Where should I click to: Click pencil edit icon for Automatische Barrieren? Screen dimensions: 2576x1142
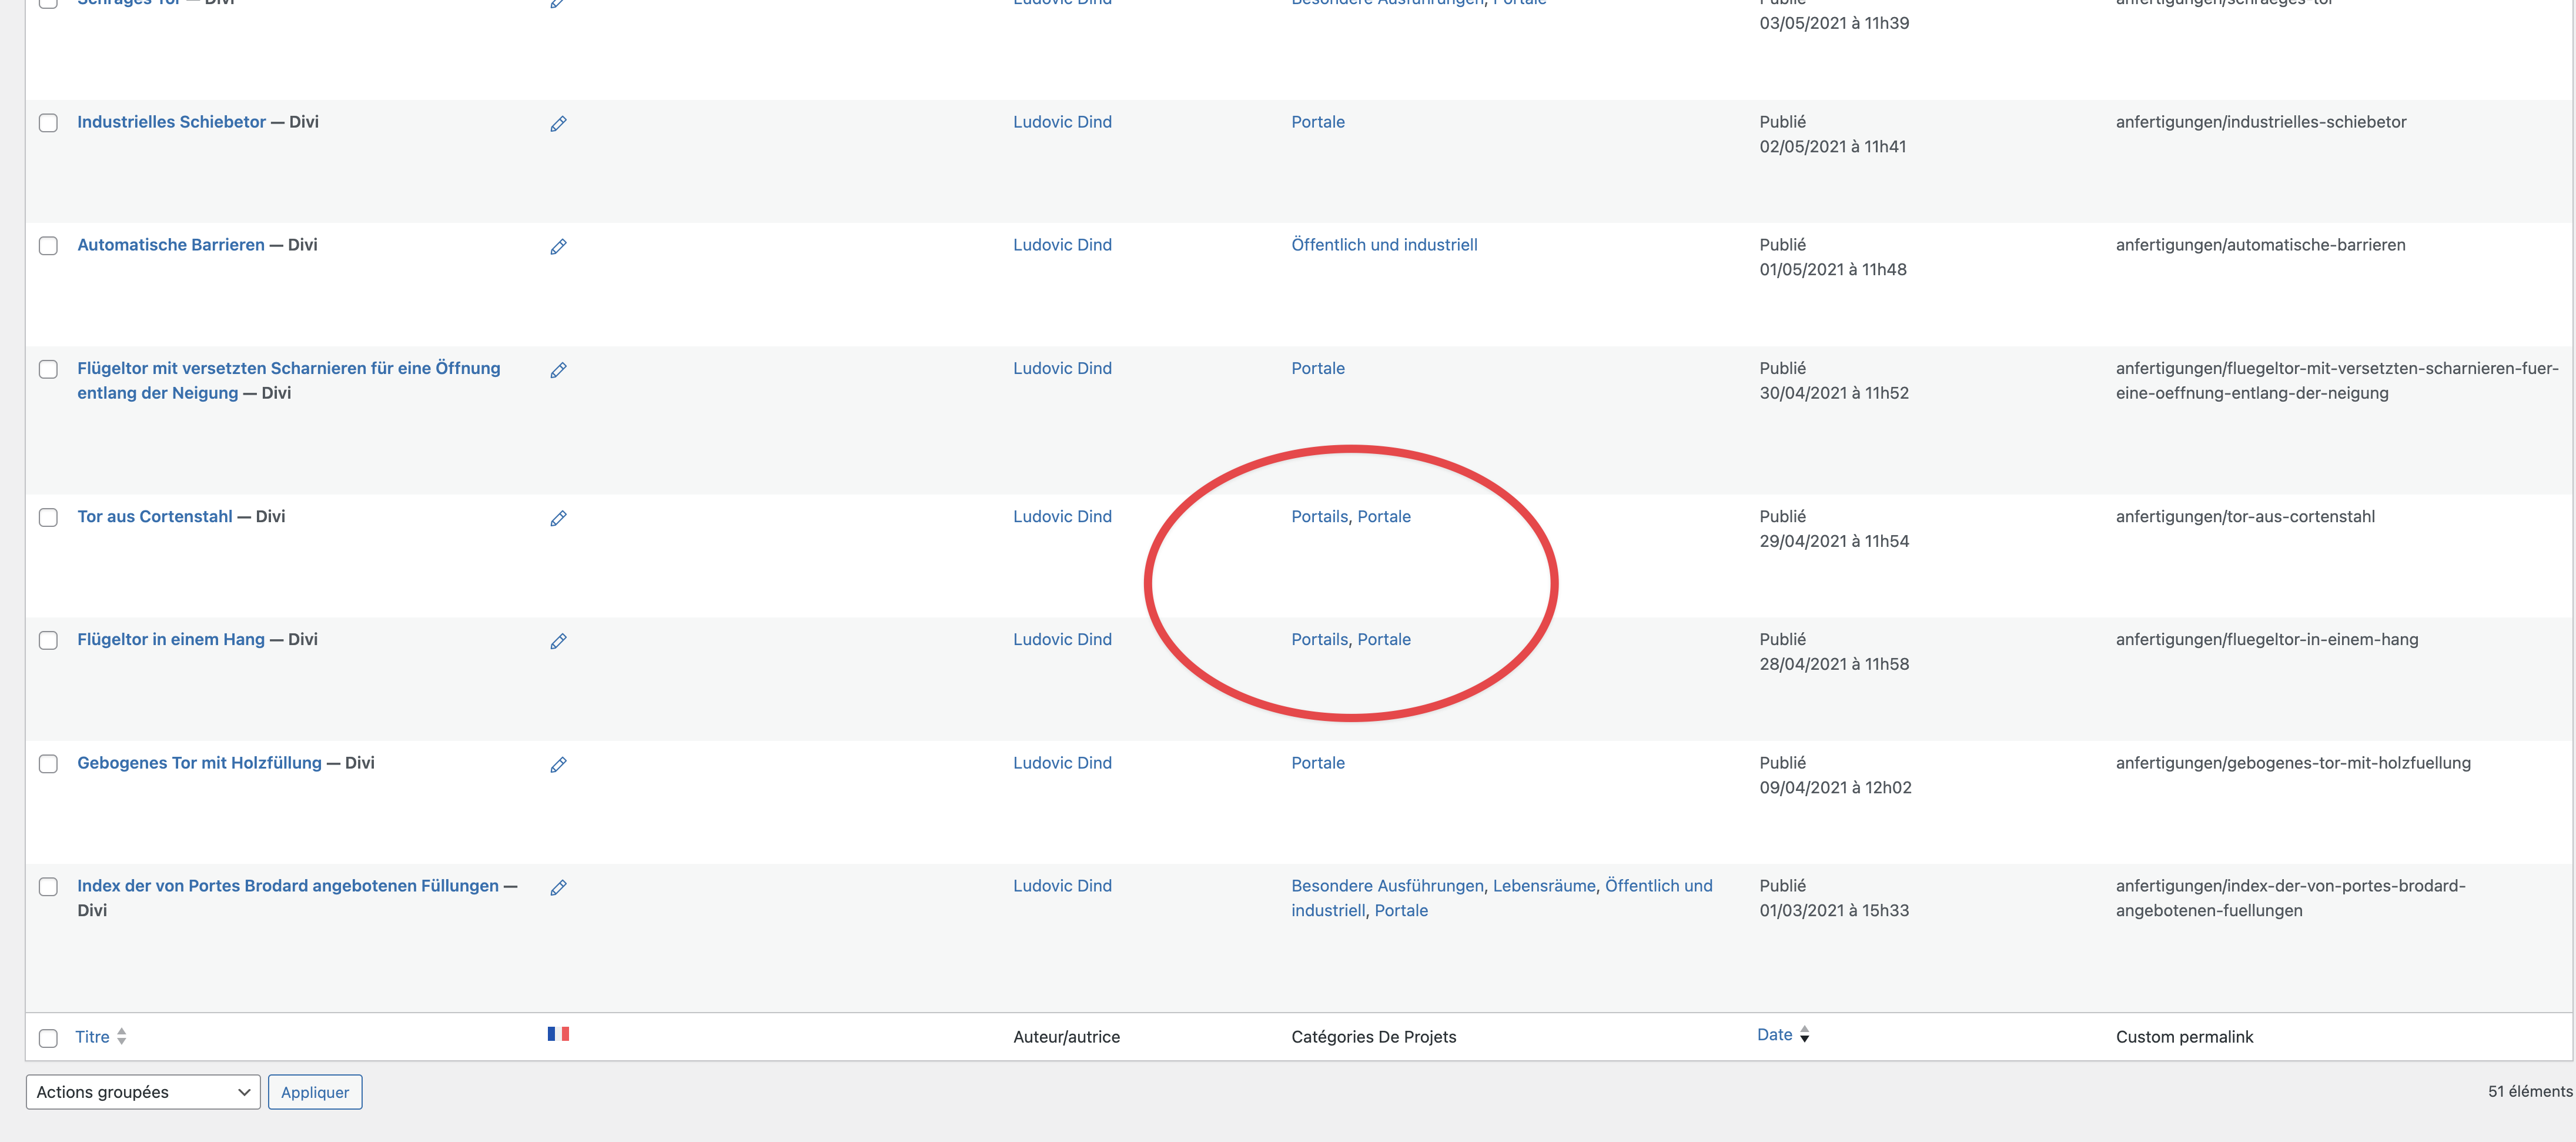(558, 247)
